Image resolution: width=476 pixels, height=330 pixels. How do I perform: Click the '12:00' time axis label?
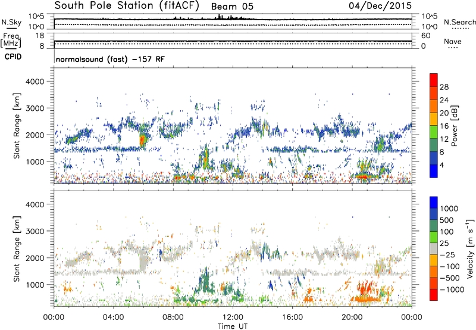[233, 317]
